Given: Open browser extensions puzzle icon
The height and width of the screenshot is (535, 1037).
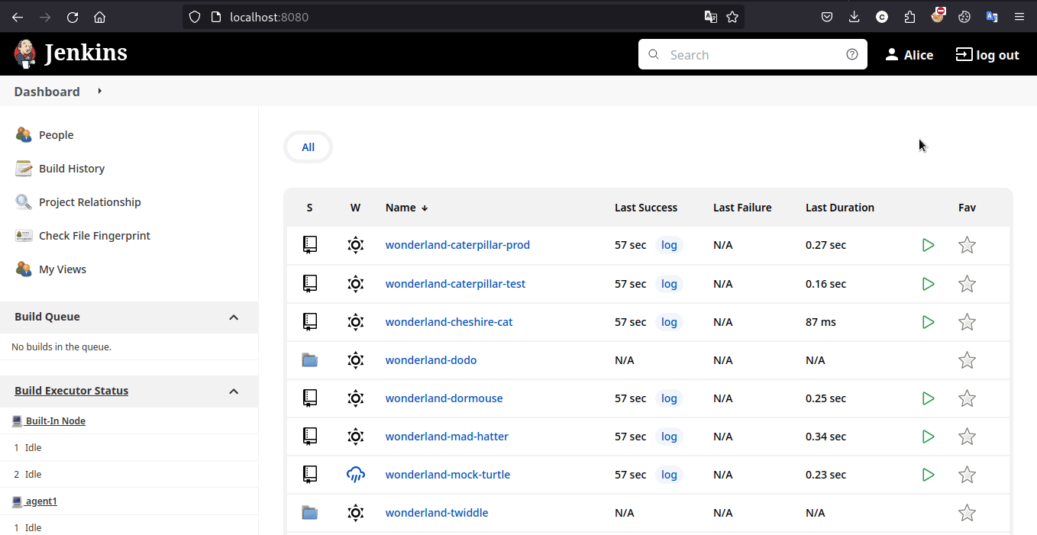Looking at the screenshot, I should click(x=909, y=17).
